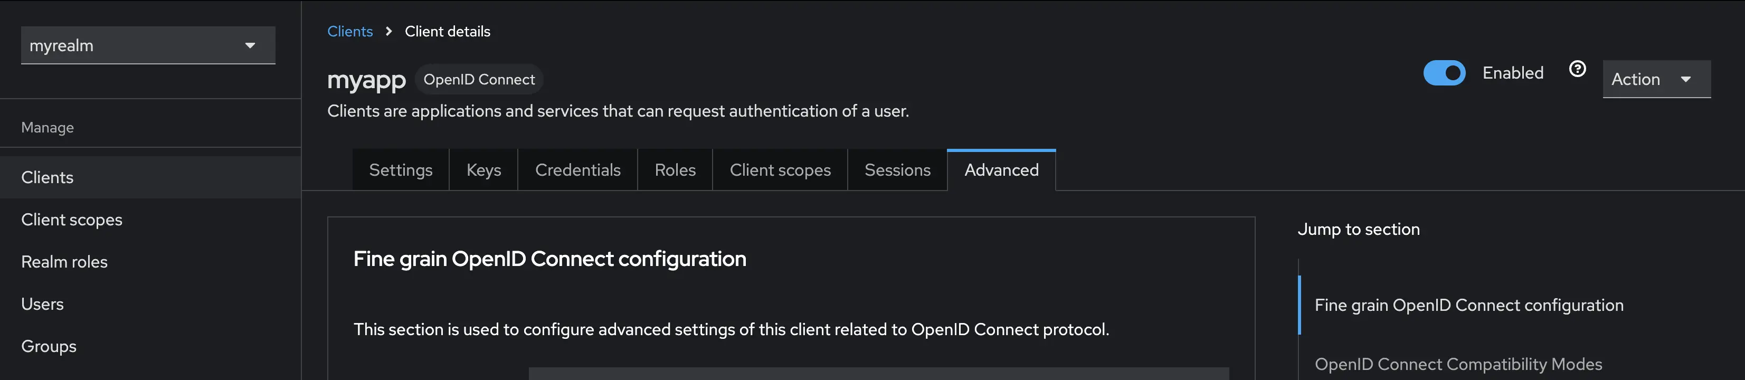Navigate to Users in the sidebar
The height and width of the screenshot is (380, 1745).
pos(43,303)
